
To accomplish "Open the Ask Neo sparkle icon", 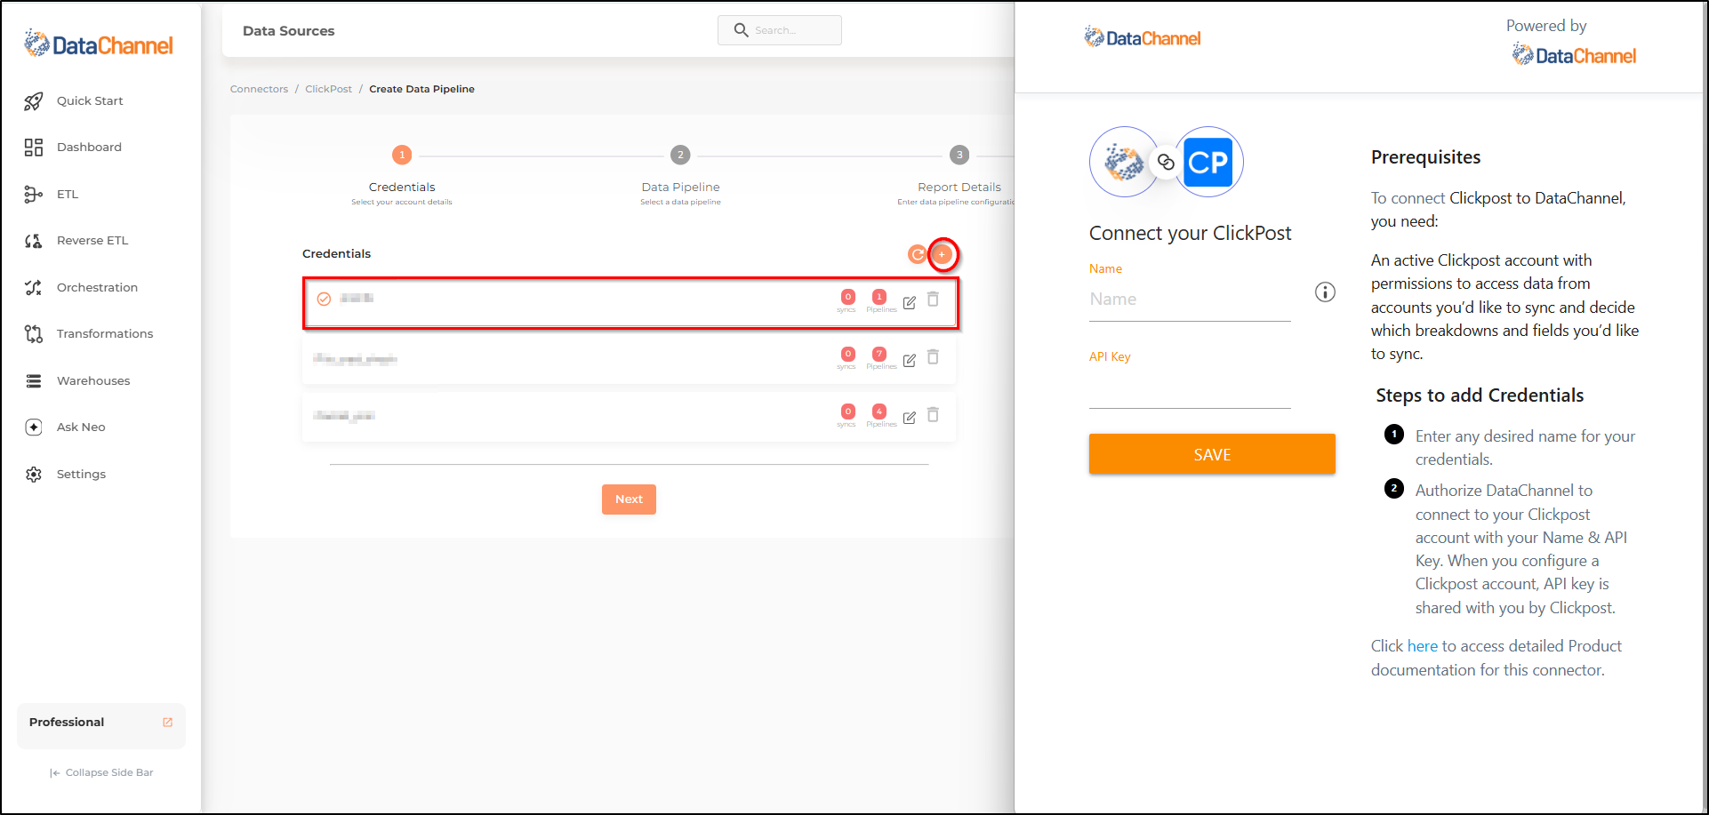I will (x=34, y=427).
